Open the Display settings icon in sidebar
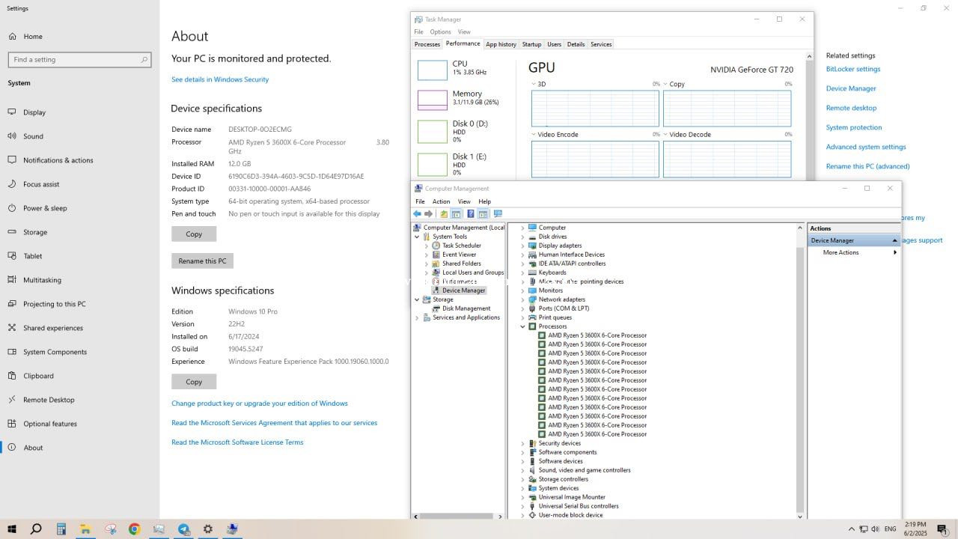Image resolution: width=958 pixels, height=539 pixels. pyautogui.click(x=12, y=112)
